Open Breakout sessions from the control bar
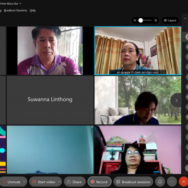Image resolution: width=188 pixels, height=188 pixels. [133, 182]
